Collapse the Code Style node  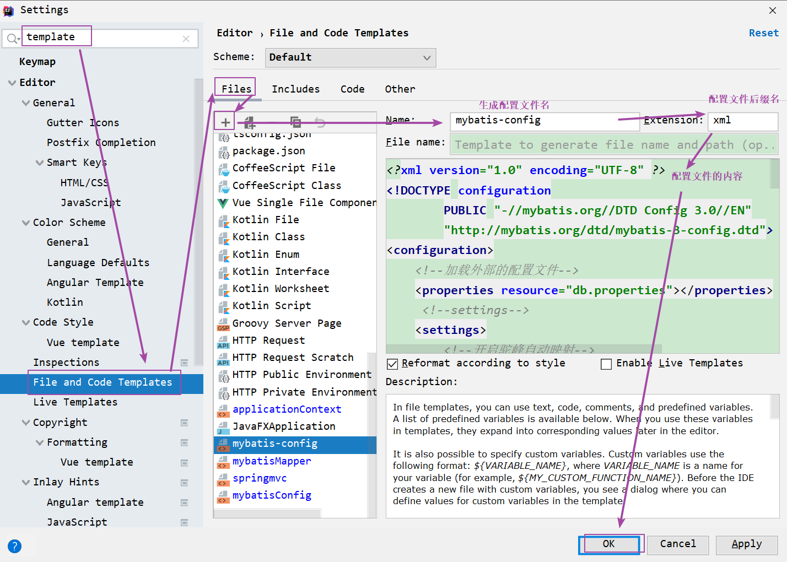26,322
